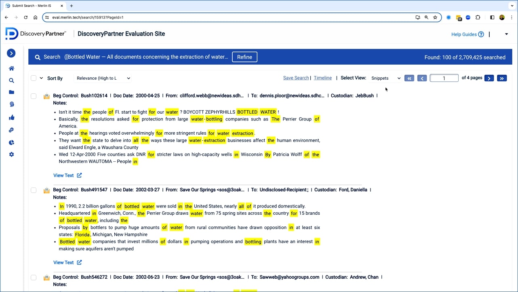This screenshot has height=292, width=518.
Task: Click the thumbs-up icon in sidebar
Action: click(11, 117)
